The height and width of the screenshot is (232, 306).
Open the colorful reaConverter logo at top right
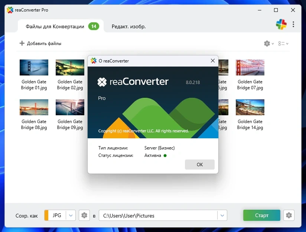281,24
